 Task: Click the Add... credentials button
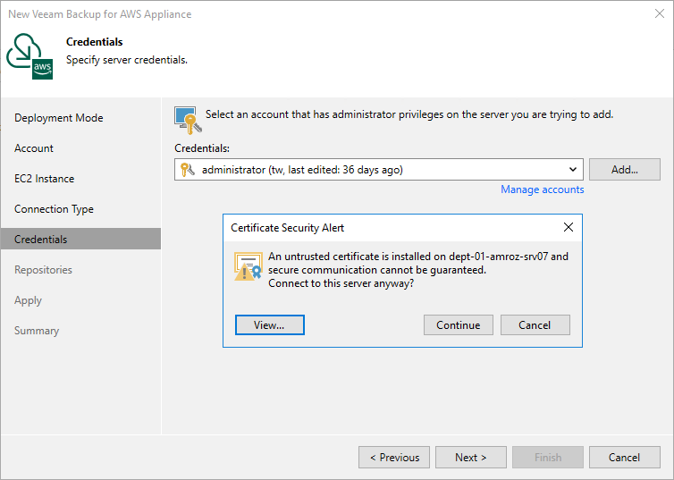pyautogui.click(x=625, y=169)
